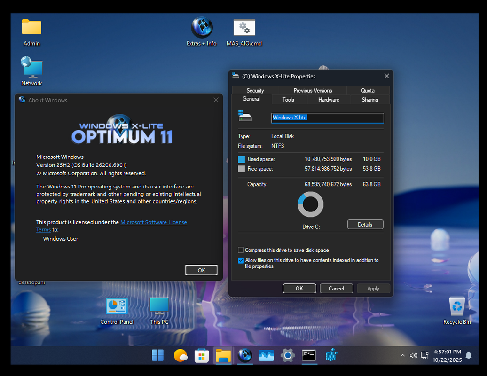Viewport: 487px width, 376px height.
Task: Open the Admin folder on the desktop
Action: coord(31,32)
